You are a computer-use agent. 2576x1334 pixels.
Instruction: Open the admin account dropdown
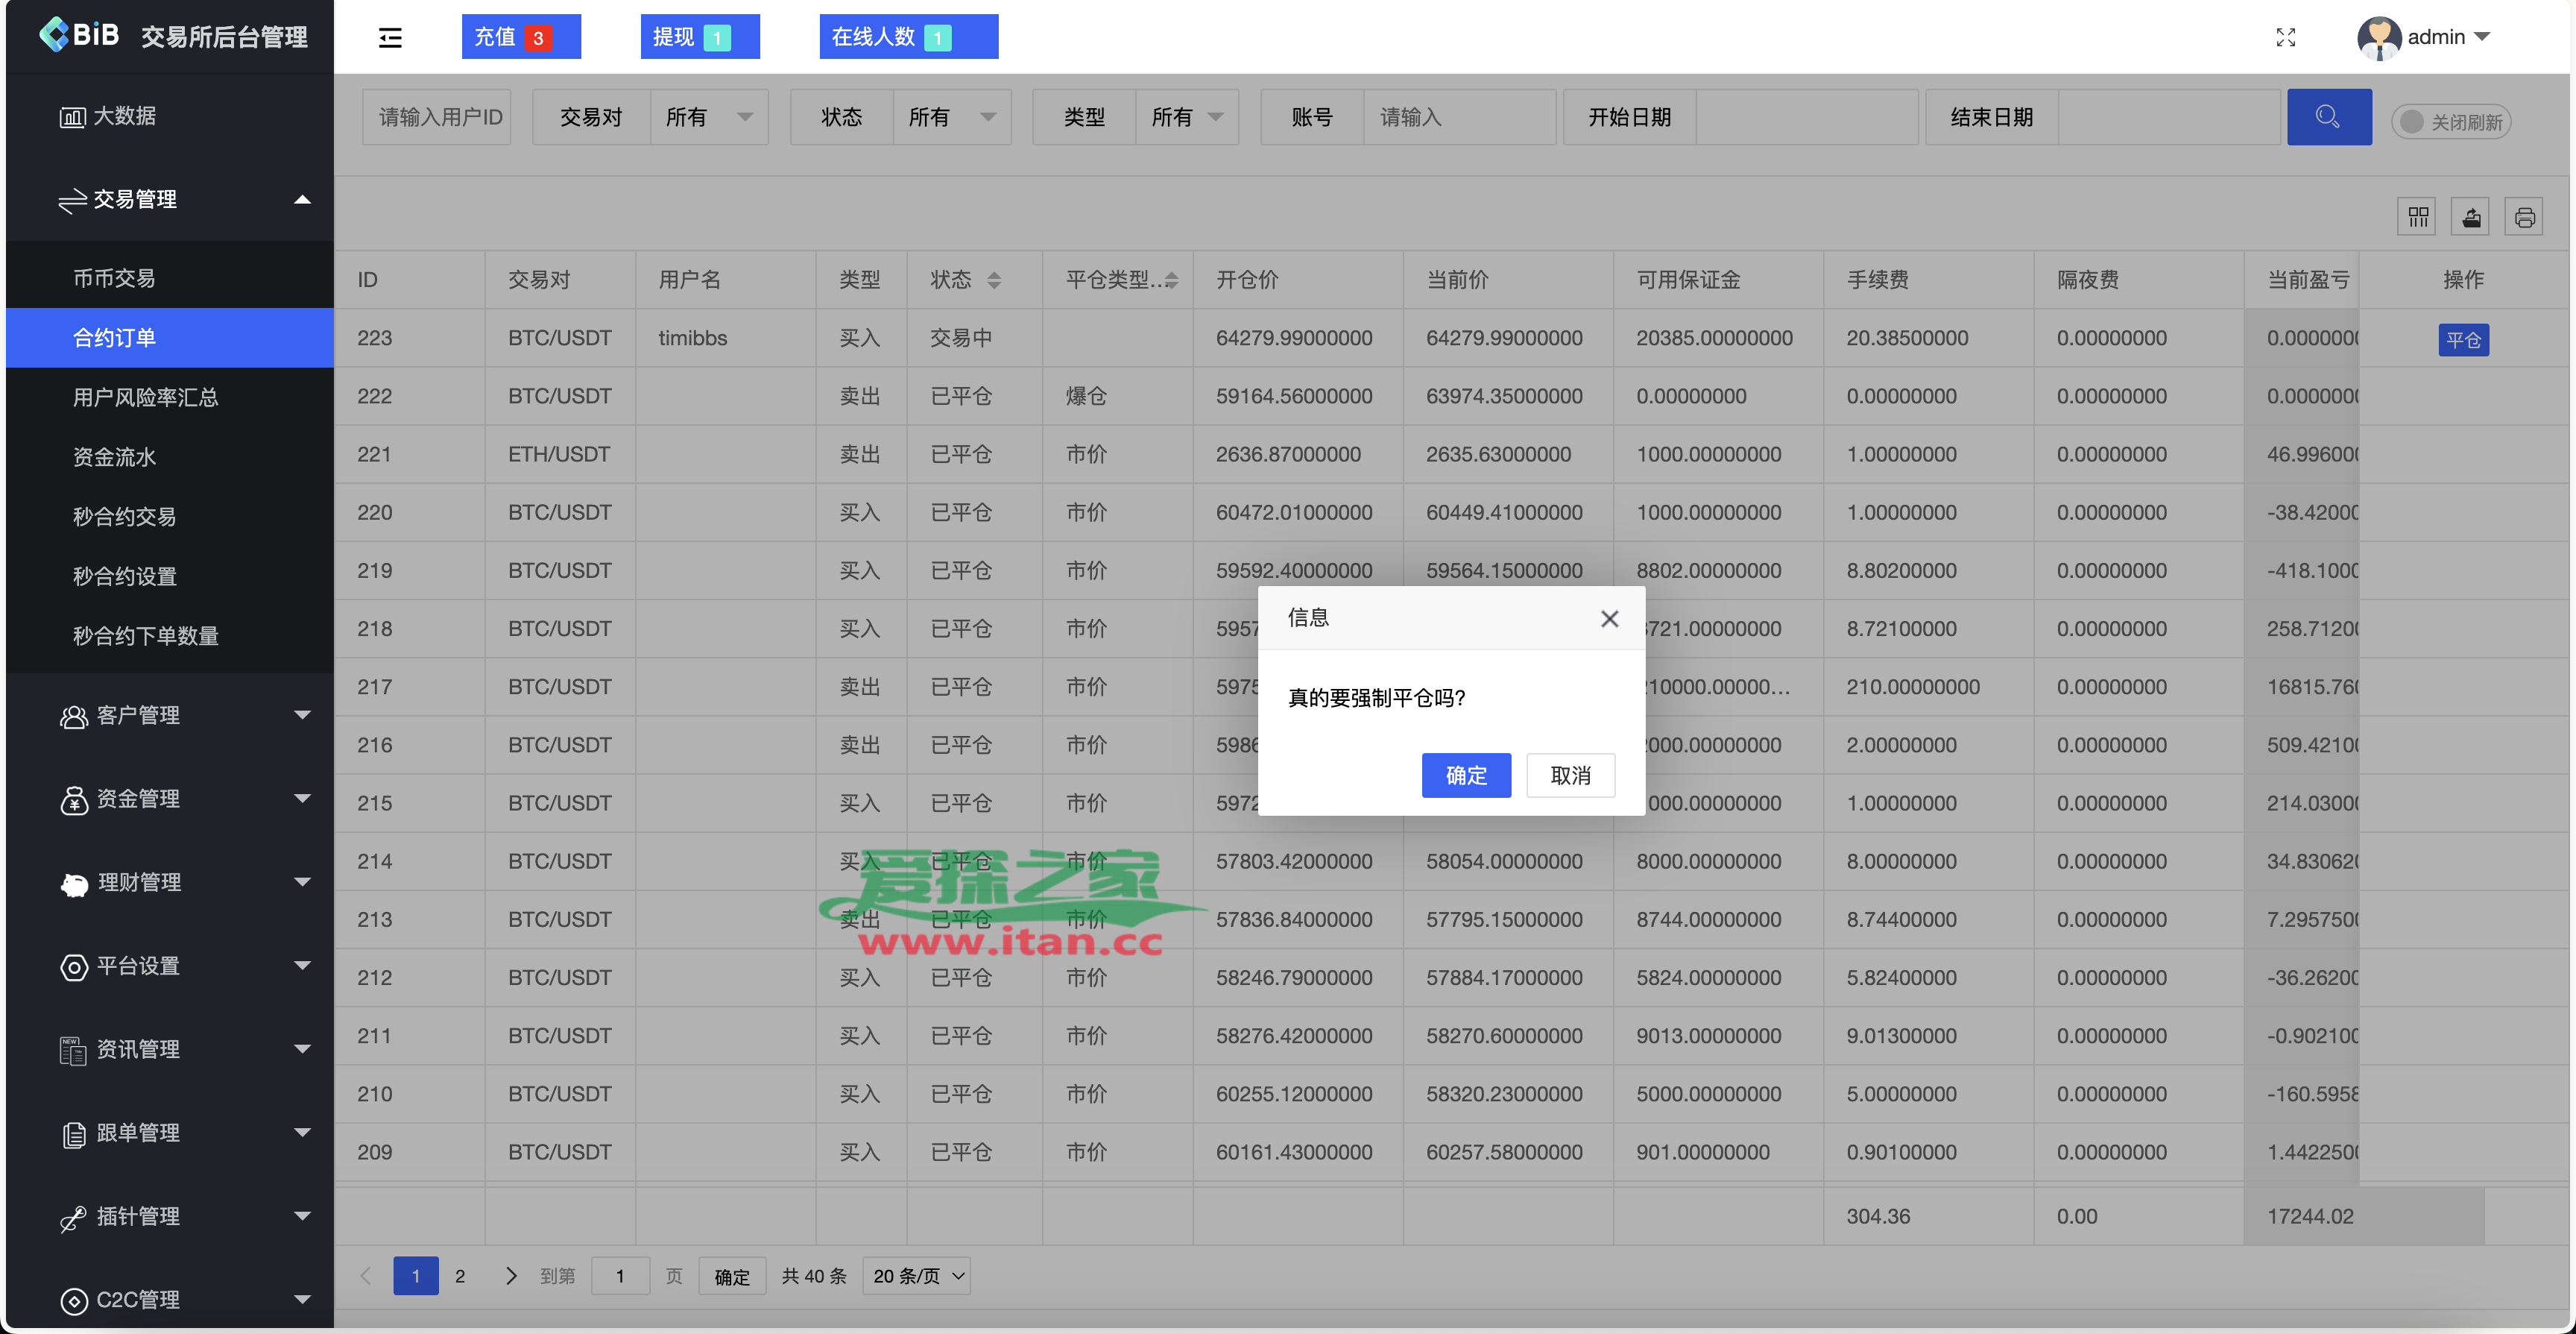pos(2440,37)
